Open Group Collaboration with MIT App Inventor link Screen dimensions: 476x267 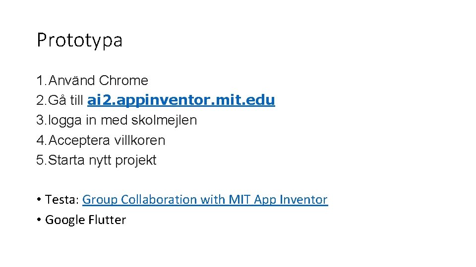click(x=205, y=200)
